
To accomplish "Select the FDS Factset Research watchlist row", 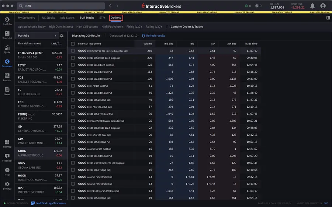I will (40, 79).
